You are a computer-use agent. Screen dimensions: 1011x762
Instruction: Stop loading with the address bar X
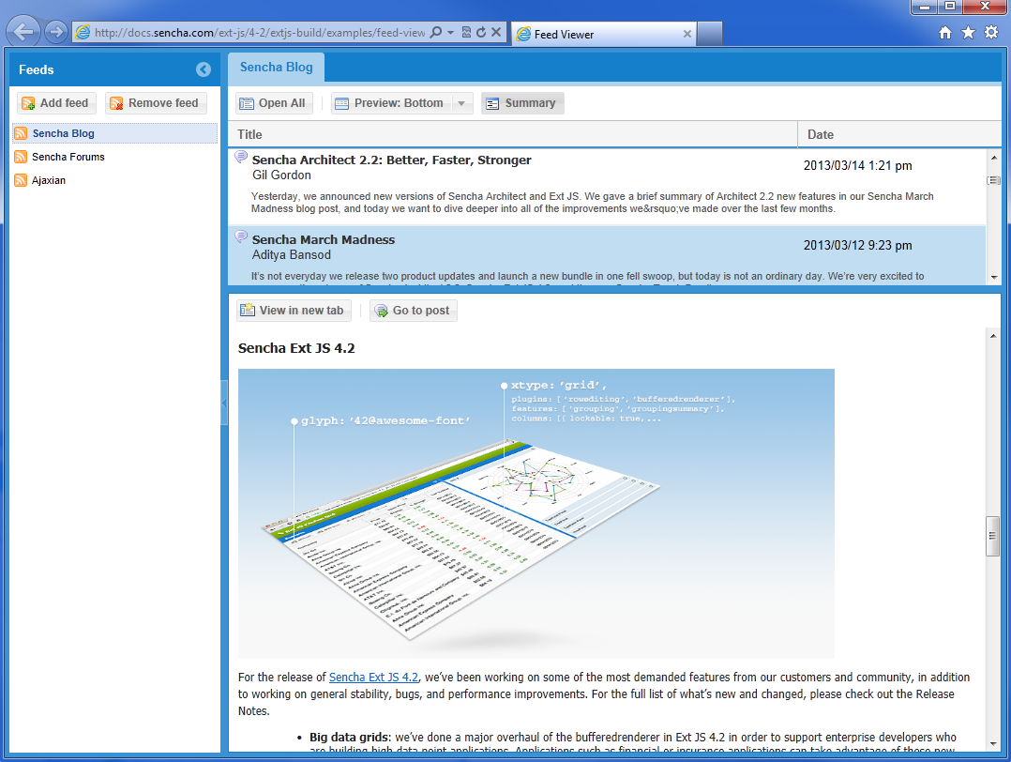tap(496, 32)
